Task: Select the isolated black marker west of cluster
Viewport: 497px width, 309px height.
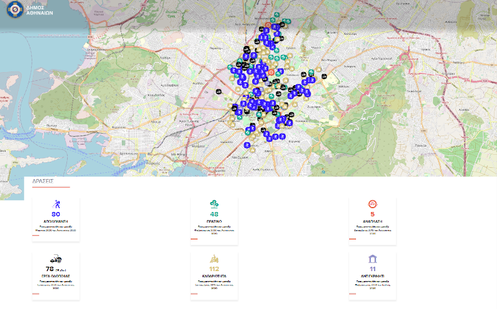Action: click(217, 91)
